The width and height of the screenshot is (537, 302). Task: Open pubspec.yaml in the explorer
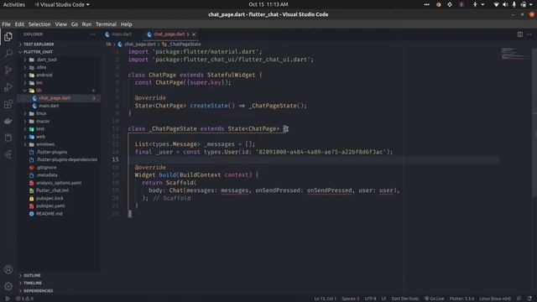(x=50, y=206)
